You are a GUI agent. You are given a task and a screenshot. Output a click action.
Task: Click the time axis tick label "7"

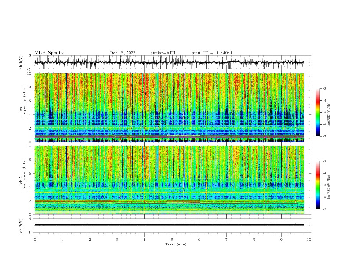pos(226,240)
